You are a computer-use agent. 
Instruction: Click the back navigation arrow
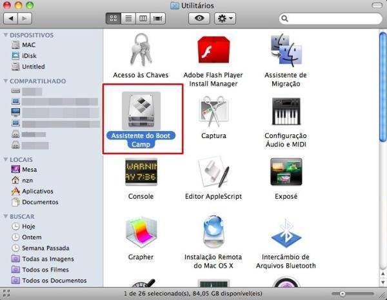tap(10, 19)
